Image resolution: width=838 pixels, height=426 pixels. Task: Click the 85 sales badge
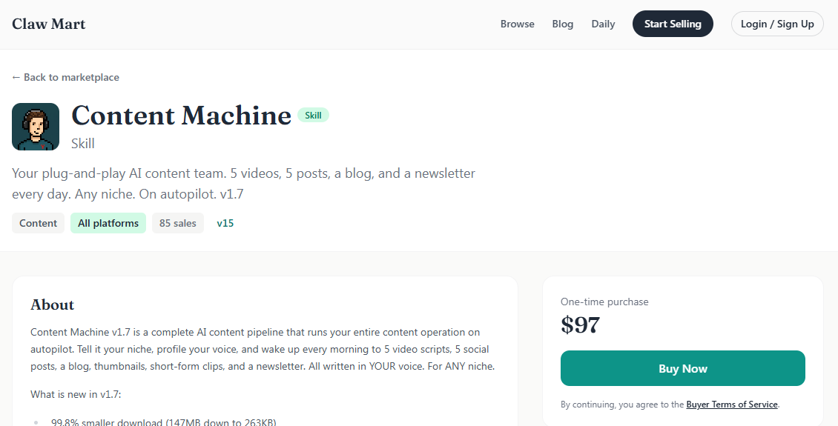178,223
